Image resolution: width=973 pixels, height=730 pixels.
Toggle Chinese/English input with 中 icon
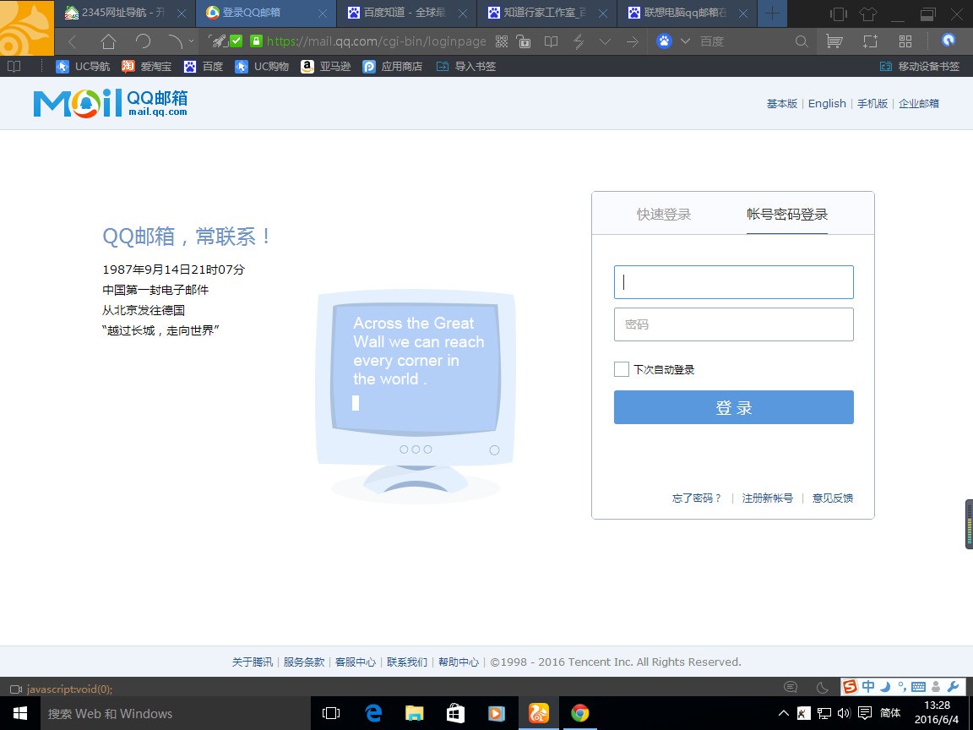(869, 687)
